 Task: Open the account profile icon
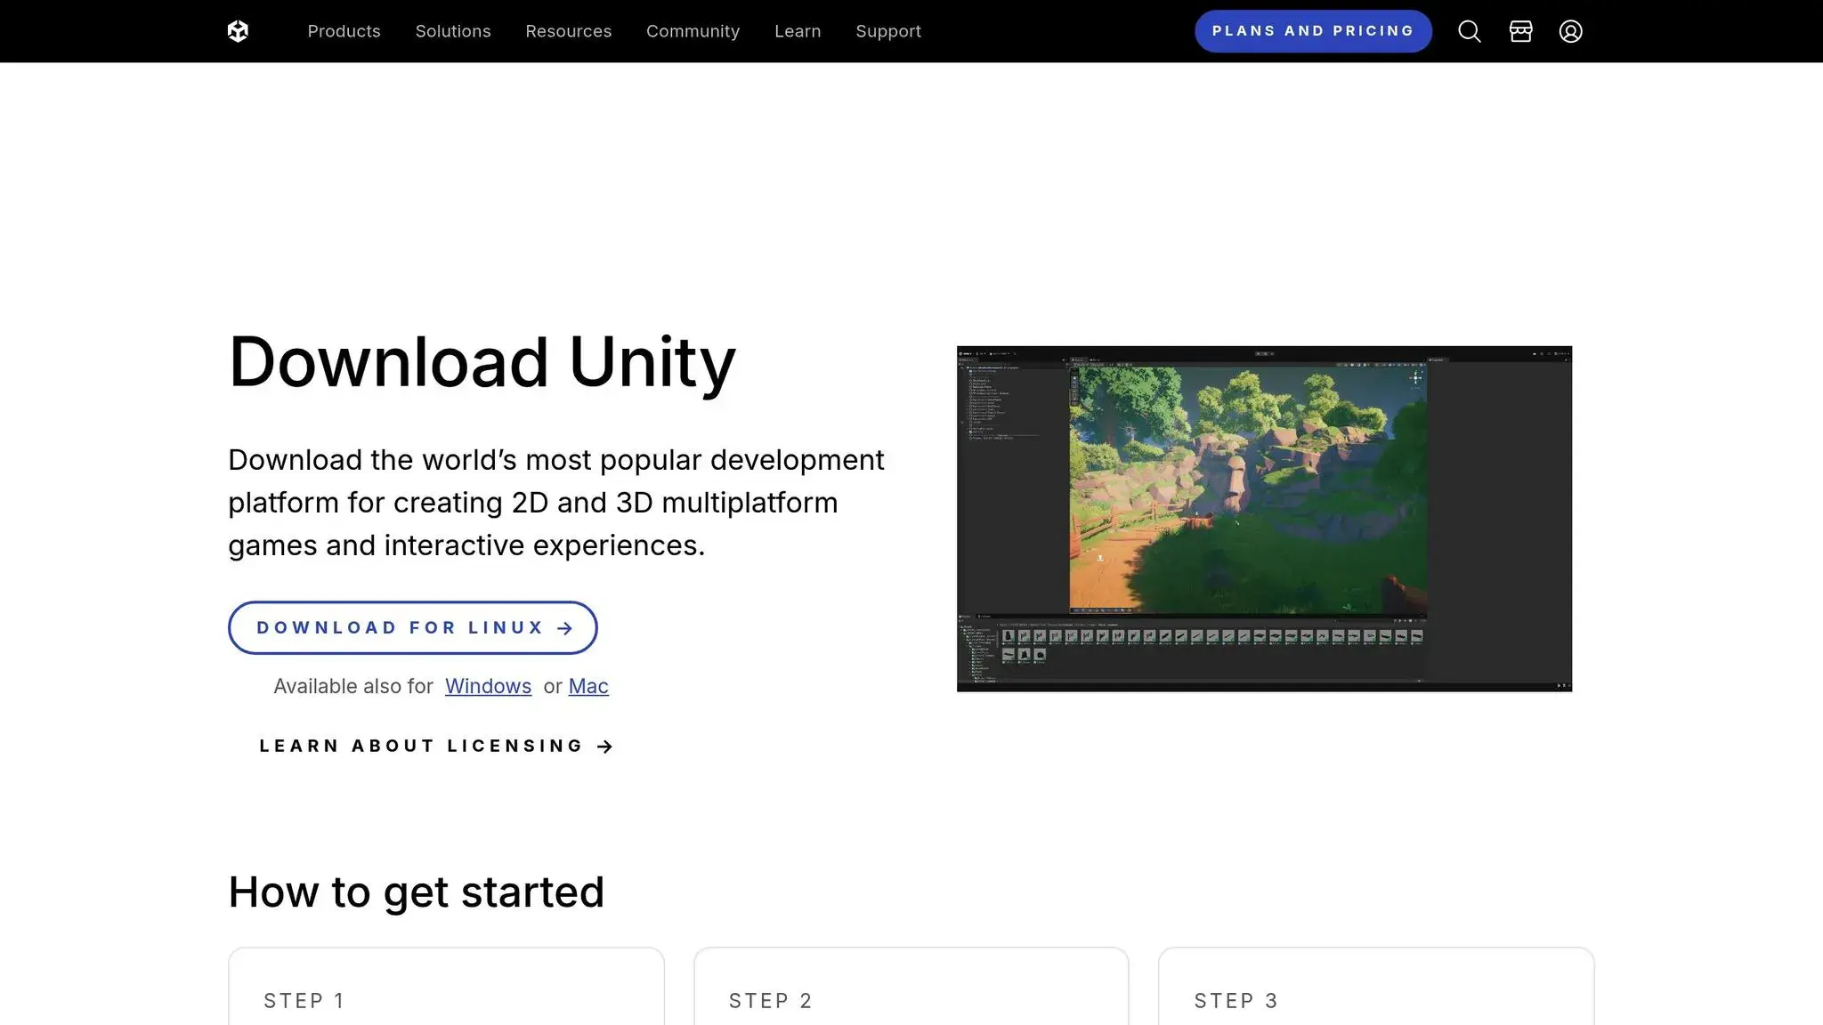tap(1571, 31)
